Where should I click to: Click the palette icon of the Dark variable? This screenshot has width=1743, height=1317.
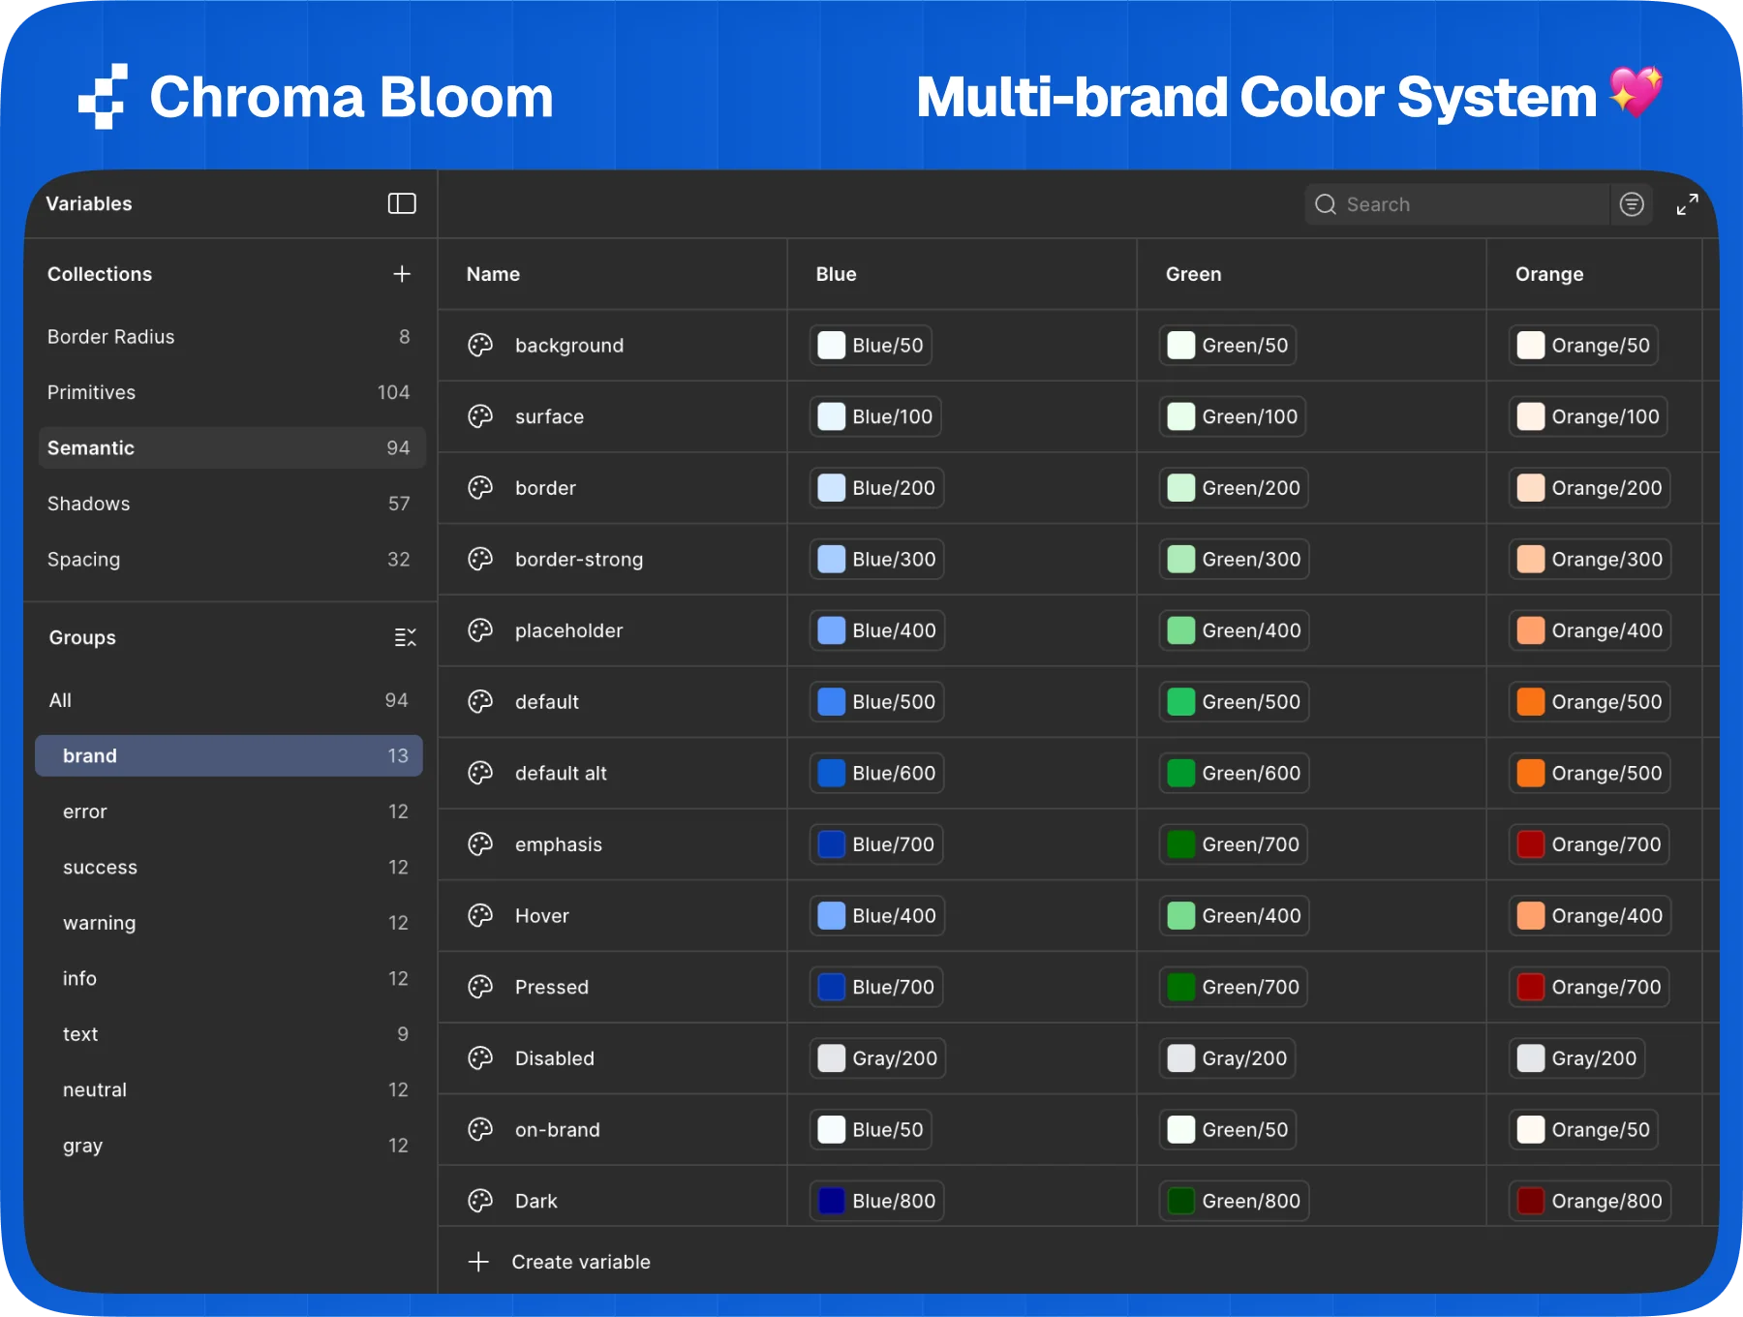pyautogui.click(x=480, y=1201)
